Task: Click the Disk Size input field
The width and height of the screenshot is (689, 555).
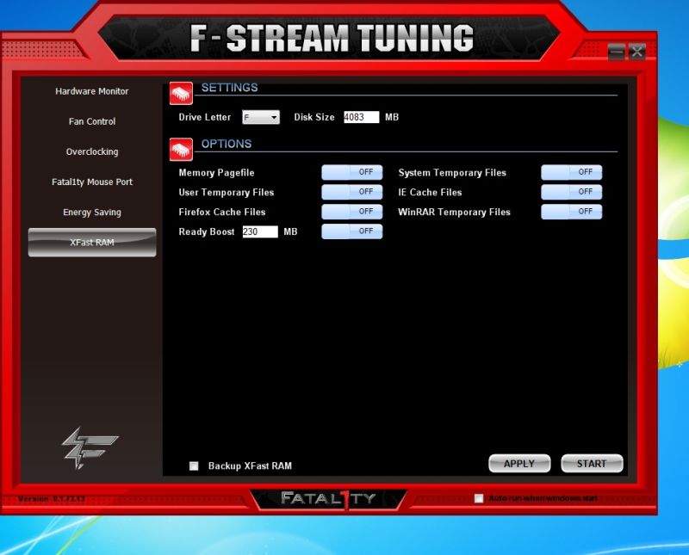Action: pyautogui.click(x=361, y=117)
